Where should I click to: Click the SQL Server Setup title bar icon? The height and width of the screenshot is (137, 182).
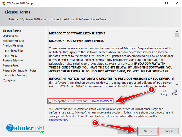pos(4,3)
